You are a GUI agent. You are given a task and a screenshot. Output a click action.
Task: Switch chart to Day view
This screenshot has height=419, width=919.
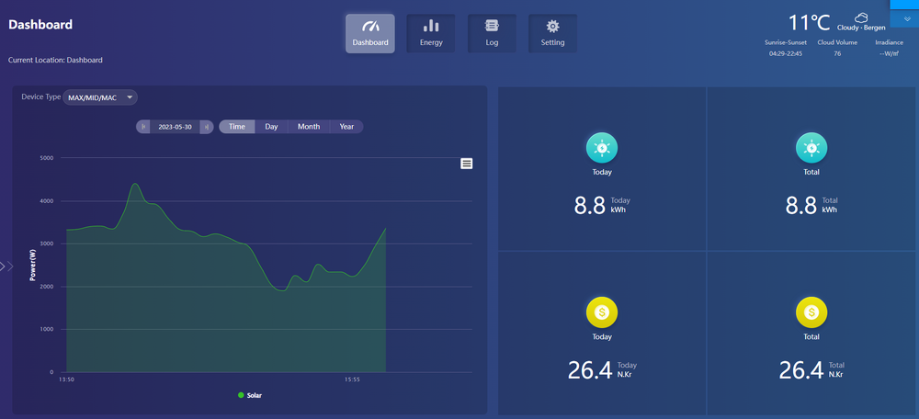tap(271, 127)
